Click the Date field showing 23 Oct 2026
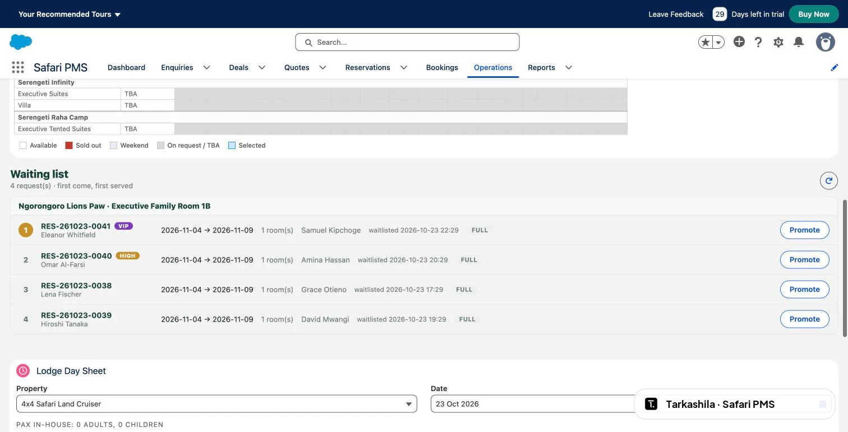 pos(533,404)
